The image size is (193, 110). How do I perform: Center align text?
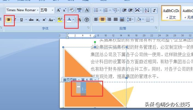103,19
